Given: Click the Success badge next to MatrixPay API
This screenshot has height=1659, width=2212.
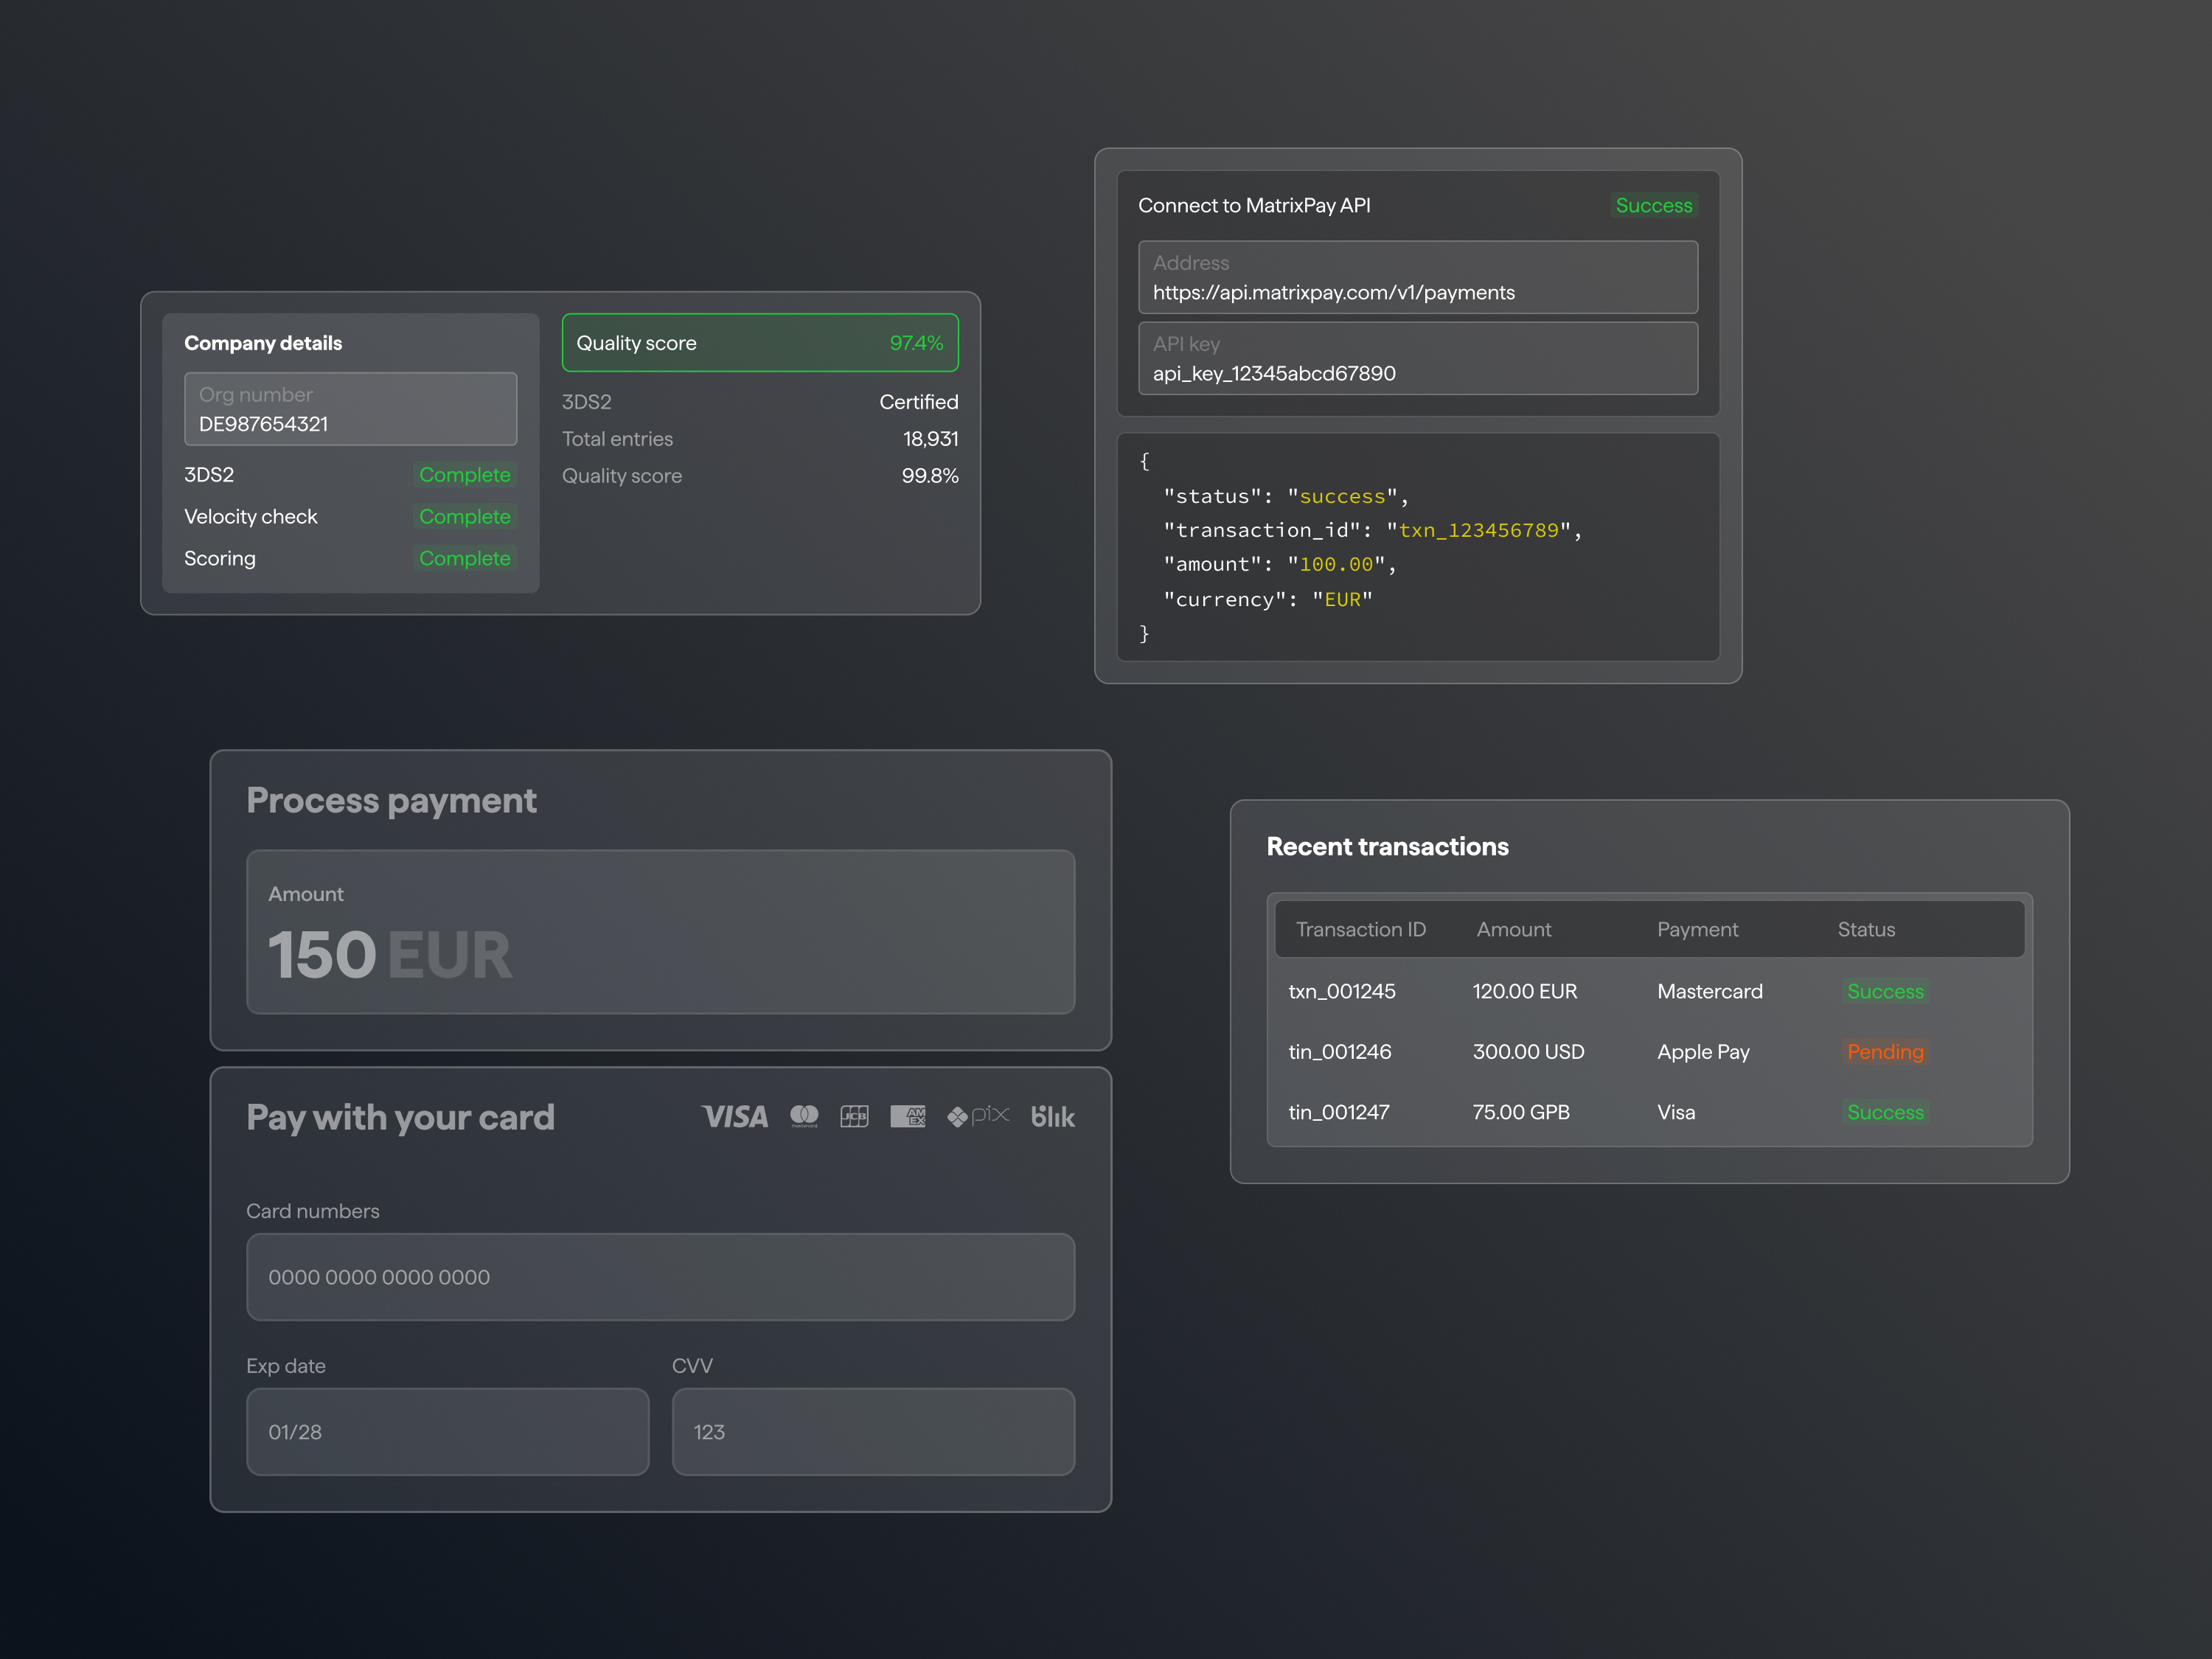Looking at the screenshot, I should click(1653, 206).
